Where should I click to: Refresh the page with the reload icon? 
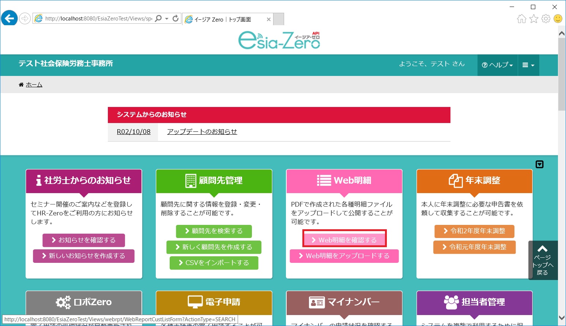tap(176, 18)
